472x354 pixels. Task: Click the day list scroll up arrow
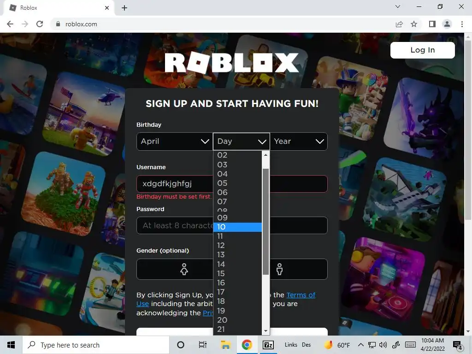[265, 155]
